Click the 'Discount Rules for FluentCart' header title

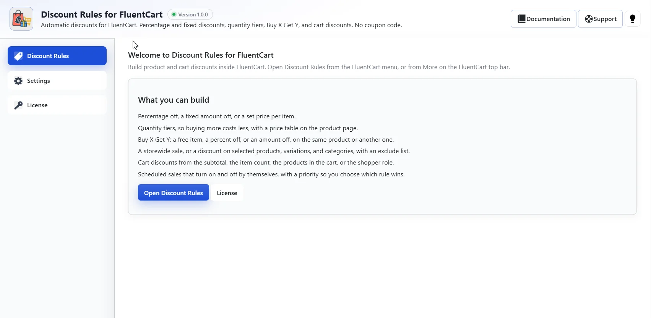pos(102,15)
